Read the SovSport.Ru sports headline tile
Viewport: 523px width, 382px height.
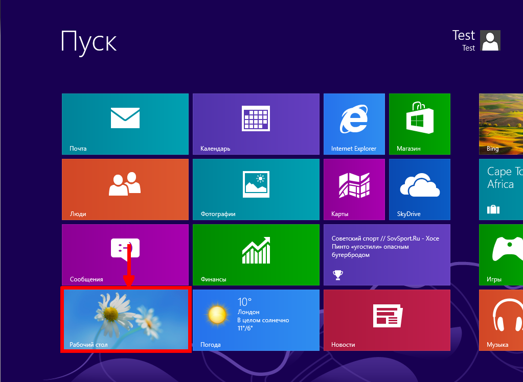[386, 254]
